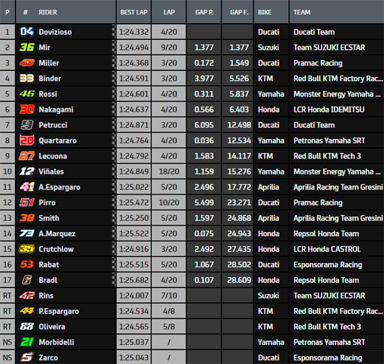Open rider name Binder
Image resolution: width=384 pixels, height=364 pixels.
point(49,78)
